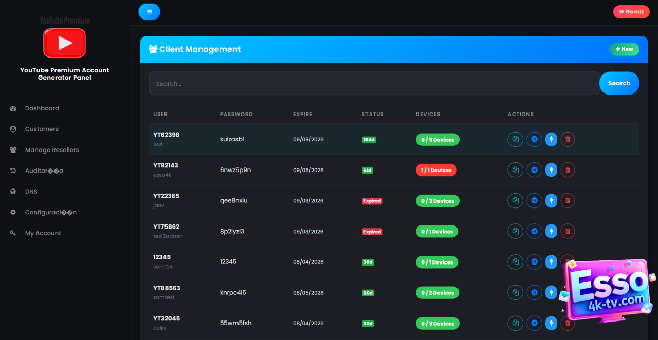
Task: Delete user YT92143 using the trash icon
Action: point(568,170)
